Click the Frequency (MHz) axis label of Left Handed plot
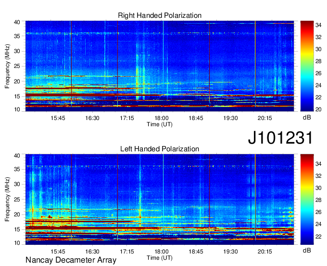 7,199
